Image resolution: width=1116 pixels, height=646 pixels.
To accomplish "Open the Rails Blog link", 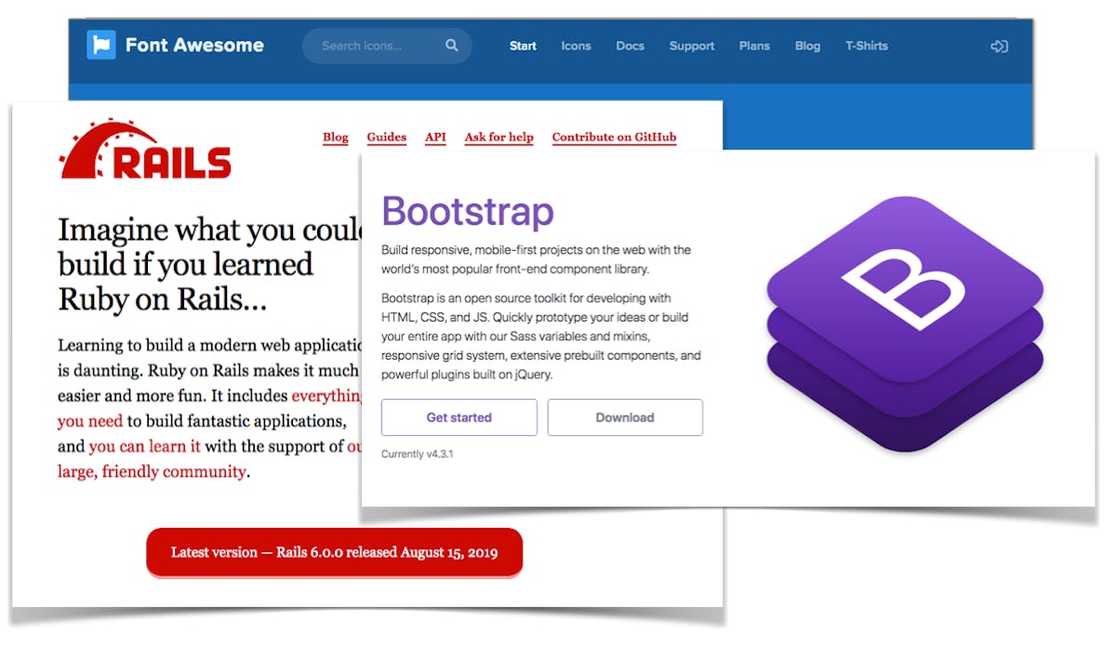I will pyautogui.click(x=335, y=138).
